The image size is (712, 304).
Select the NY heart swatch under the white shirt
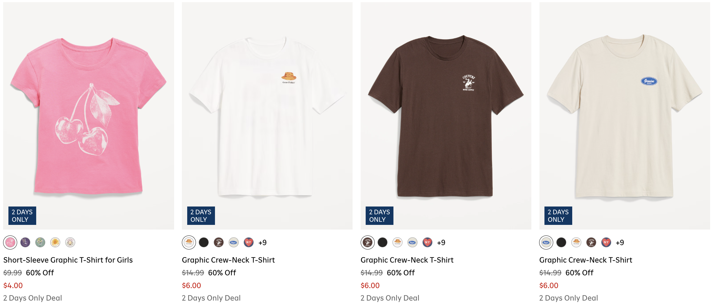tap(249, 242)
